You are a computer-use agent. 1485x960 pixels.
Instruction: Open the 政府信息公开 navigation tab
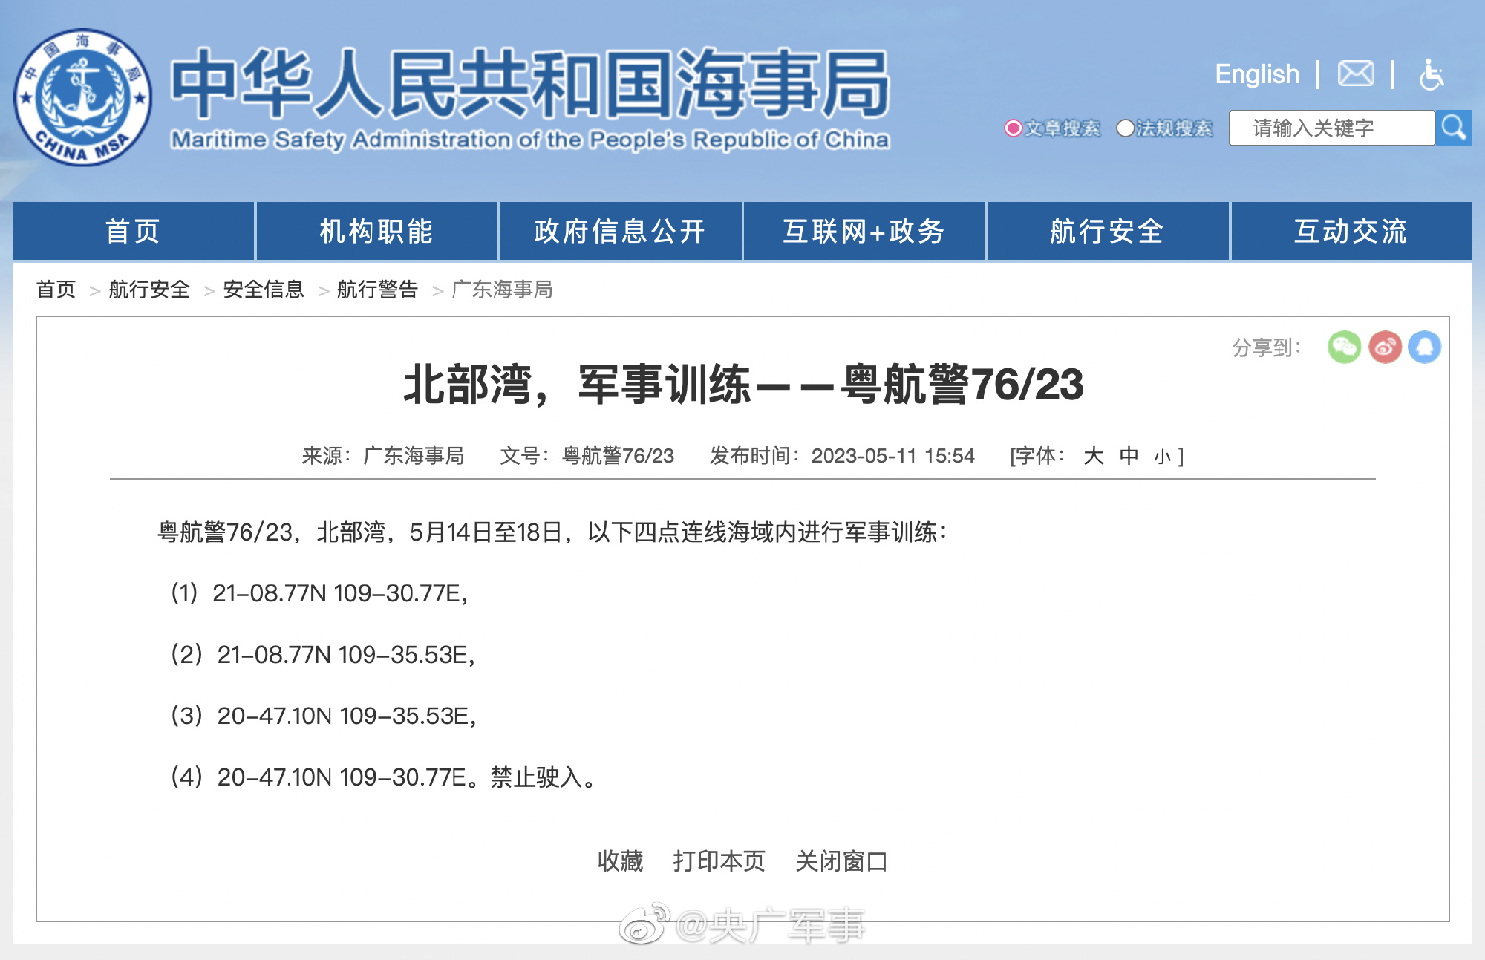pyautogui.click(x=620, y=231)
